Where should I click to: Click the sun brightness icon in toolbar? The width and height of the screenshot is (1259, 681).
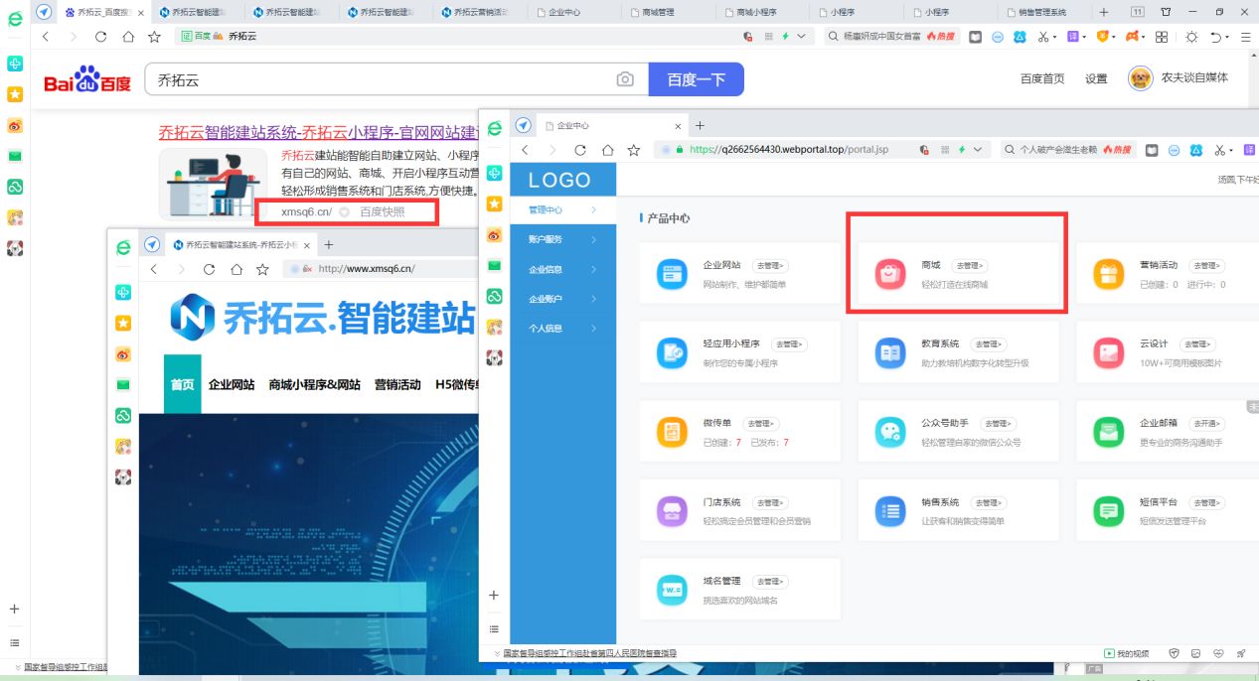point(1192,38)
